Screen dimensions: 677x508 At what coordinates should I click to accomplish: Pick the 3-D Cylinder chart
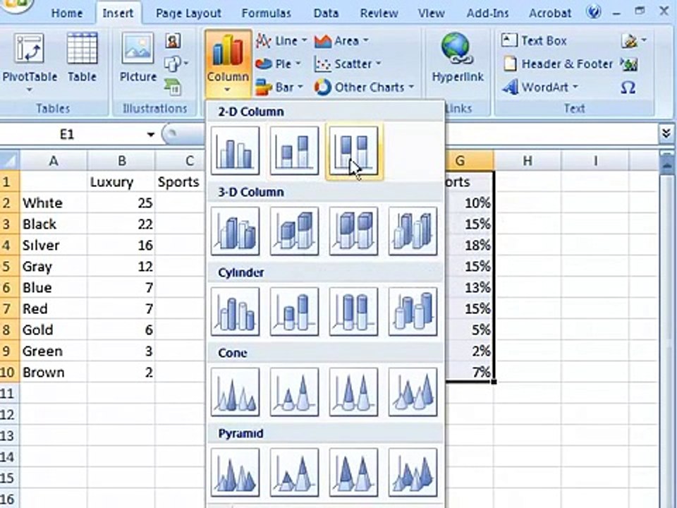click(413, 311)
